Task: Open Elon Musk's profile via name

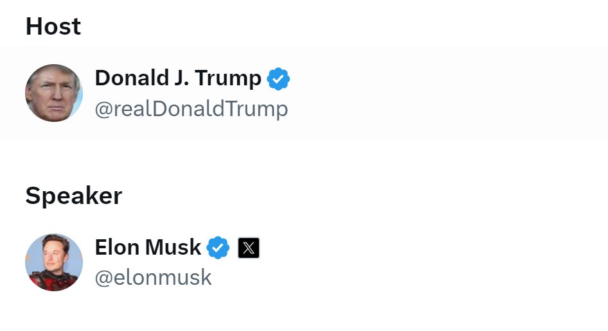Action: [x=148, y=247]
